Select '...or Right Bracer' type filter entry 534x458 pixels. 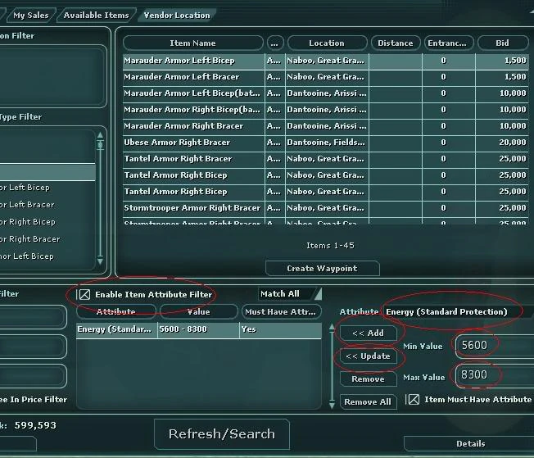click(48, 239)
